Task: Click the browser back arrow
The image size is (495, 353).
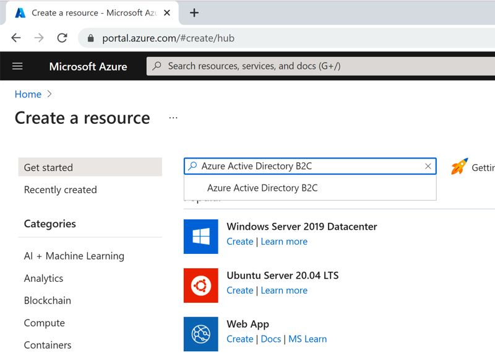Action: [x=16, y=38]
